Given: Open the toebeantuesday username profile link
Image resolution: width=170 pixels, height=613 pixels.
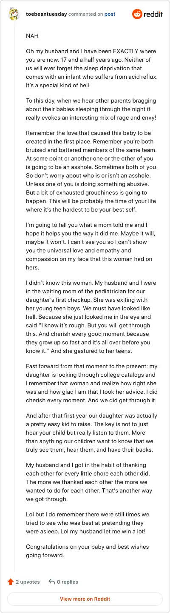Looking at the screenshot, I should point(46,14).
